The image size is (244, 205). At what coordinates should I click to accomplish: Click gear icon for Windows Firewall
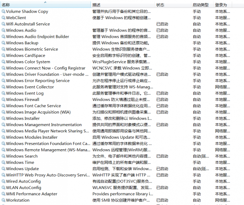pos(3,99)
